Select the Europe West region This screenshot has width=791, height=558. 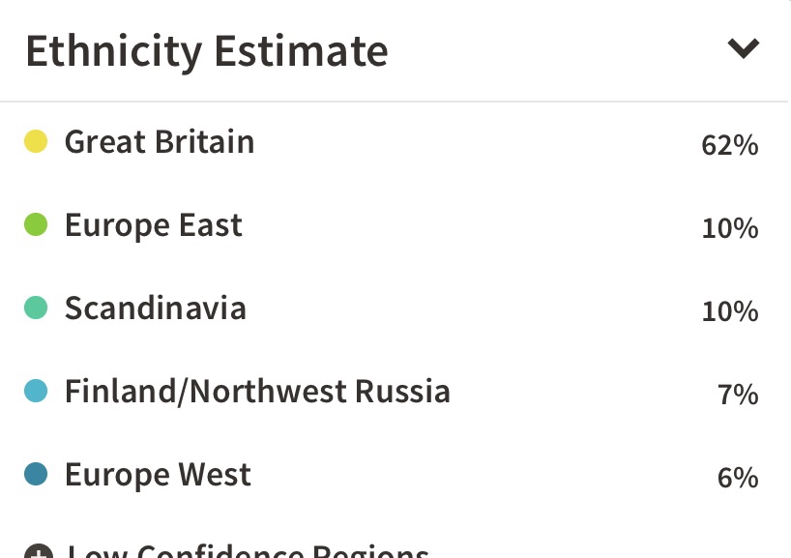tap(158, 476)
